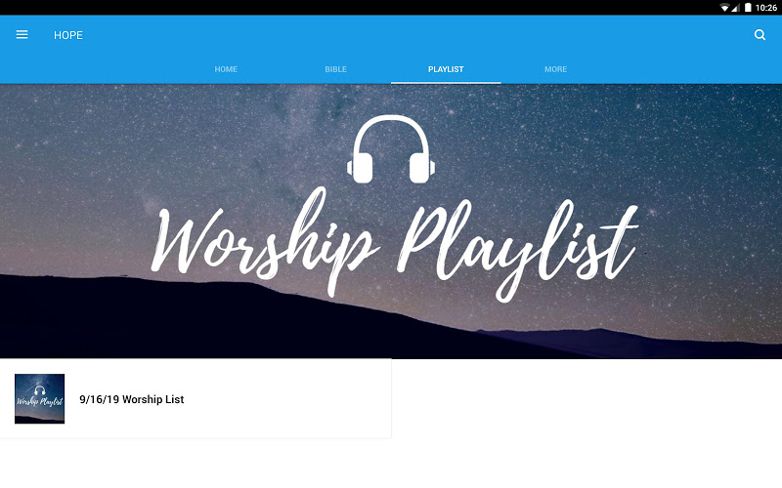Tap the large headphones icon in banner

coord(391,149)
